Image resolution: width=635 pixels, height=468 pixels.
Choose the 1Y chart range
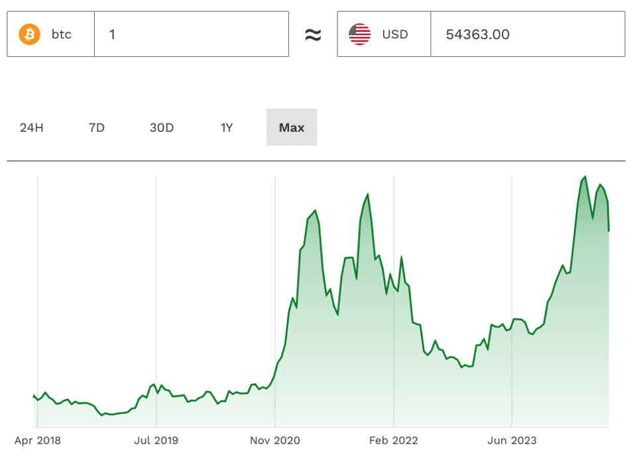[x=227, y=127]
